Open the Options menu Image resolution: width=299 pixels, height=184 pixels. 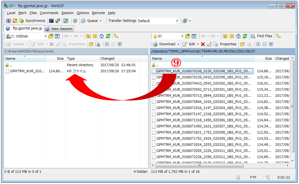click(x=83, y=13)
